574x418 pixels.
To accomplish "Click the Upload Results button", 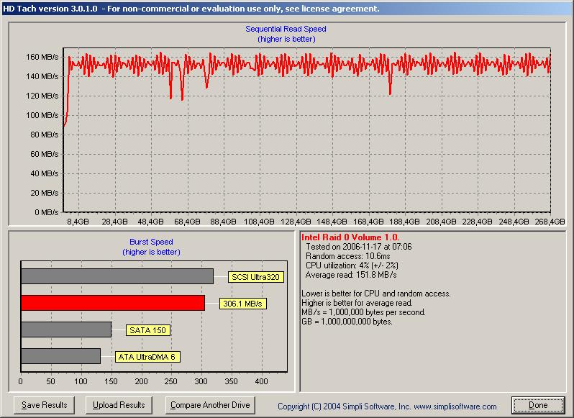I will point(119,405).
